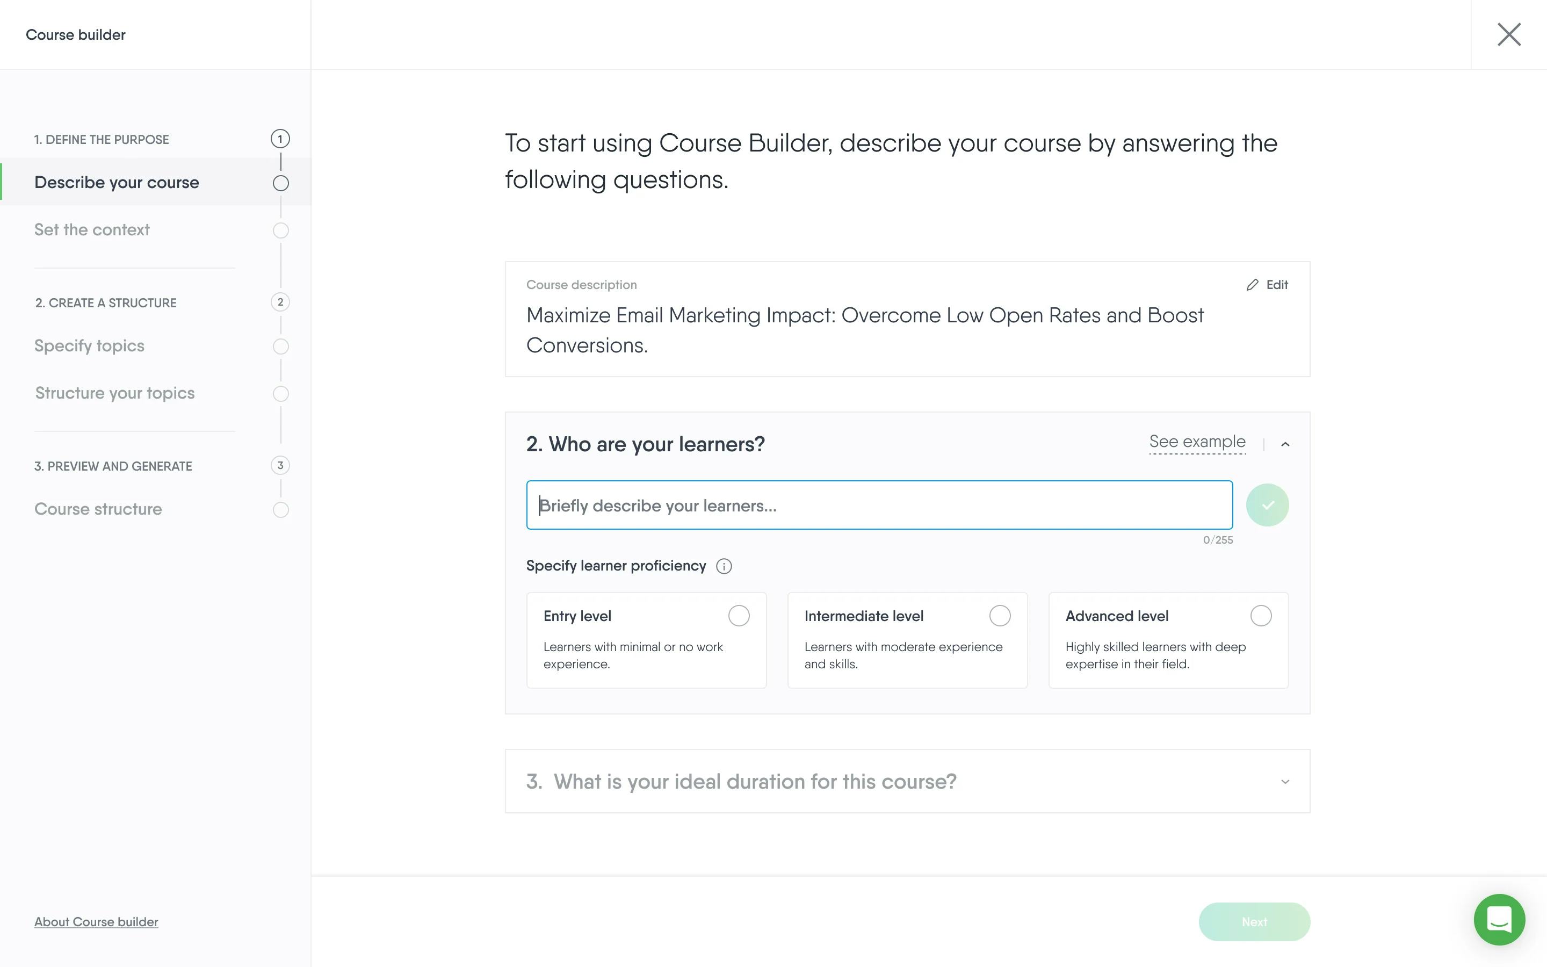The height and width of the screenshot is (967, 1547).
Task: Click the learner description input field
Action: [x=878, y=504]
